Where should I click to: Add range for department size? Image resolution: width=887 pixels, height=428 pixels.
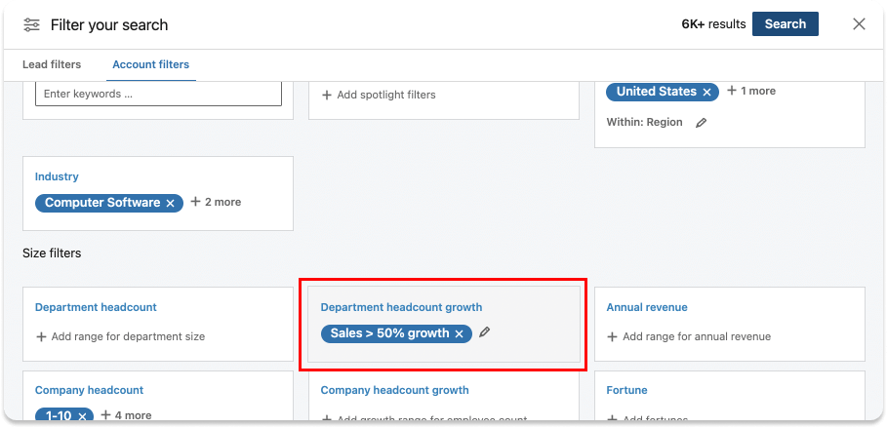pyautogui.click(x=120, y=336)
